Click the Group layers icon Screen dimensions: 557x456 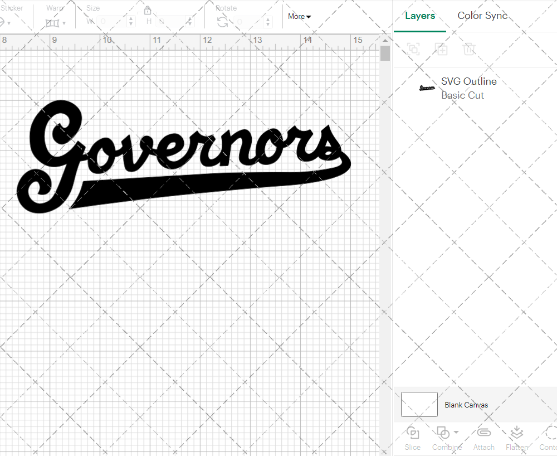[413, 49]
